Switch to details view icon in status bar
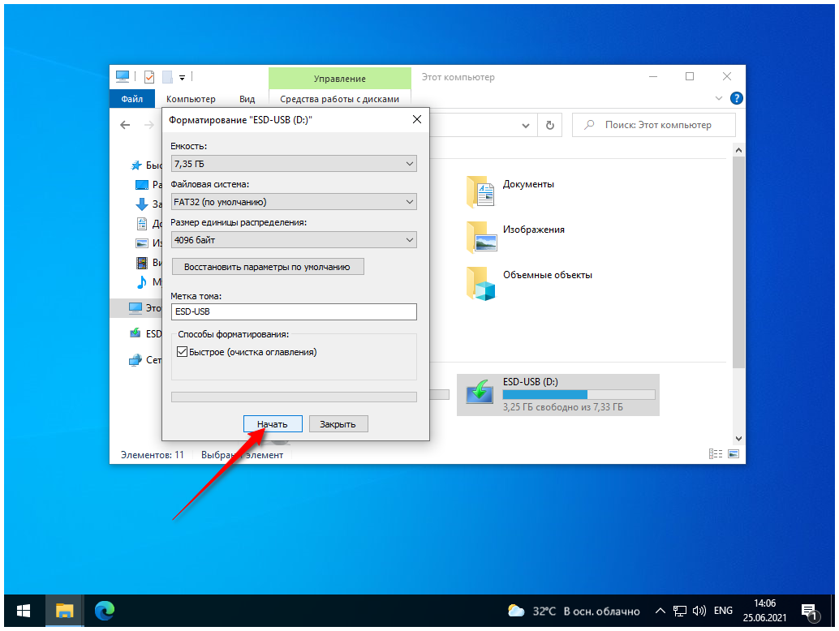 pyautogui.click(x=716, y=454)
